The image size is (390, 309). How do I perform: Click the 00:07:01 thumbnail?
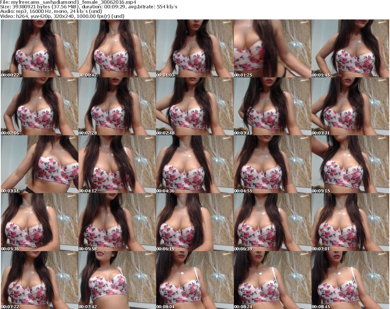[x=350, y=223]
